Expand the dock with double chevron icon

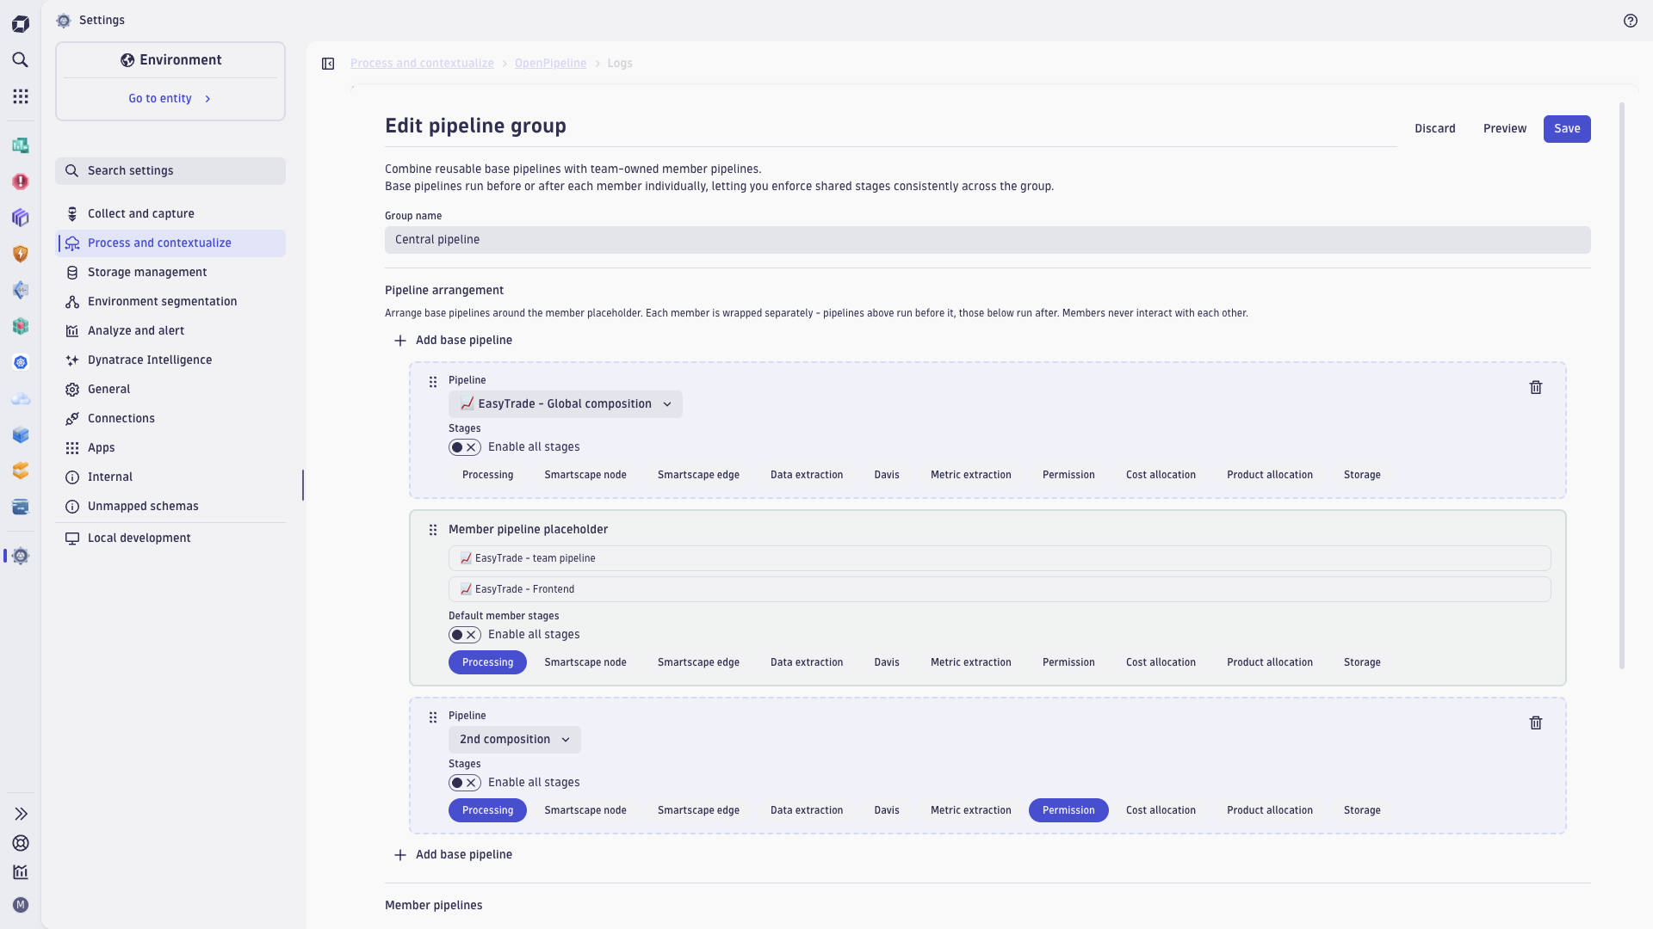pyautogui.click(x=21, y=814)
